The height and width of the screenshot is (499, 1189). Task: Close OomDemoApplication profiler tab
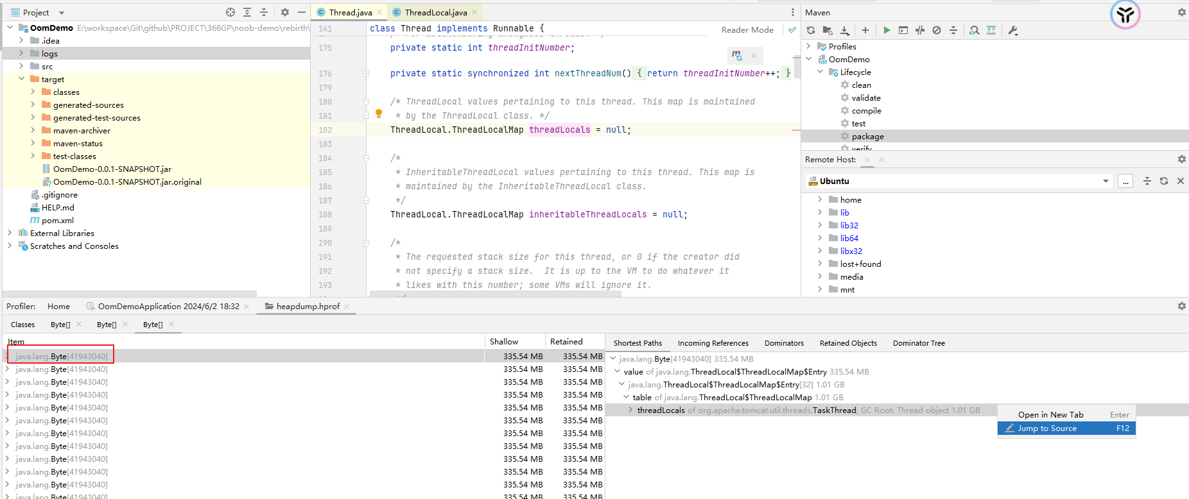click(x=247, y=307)
